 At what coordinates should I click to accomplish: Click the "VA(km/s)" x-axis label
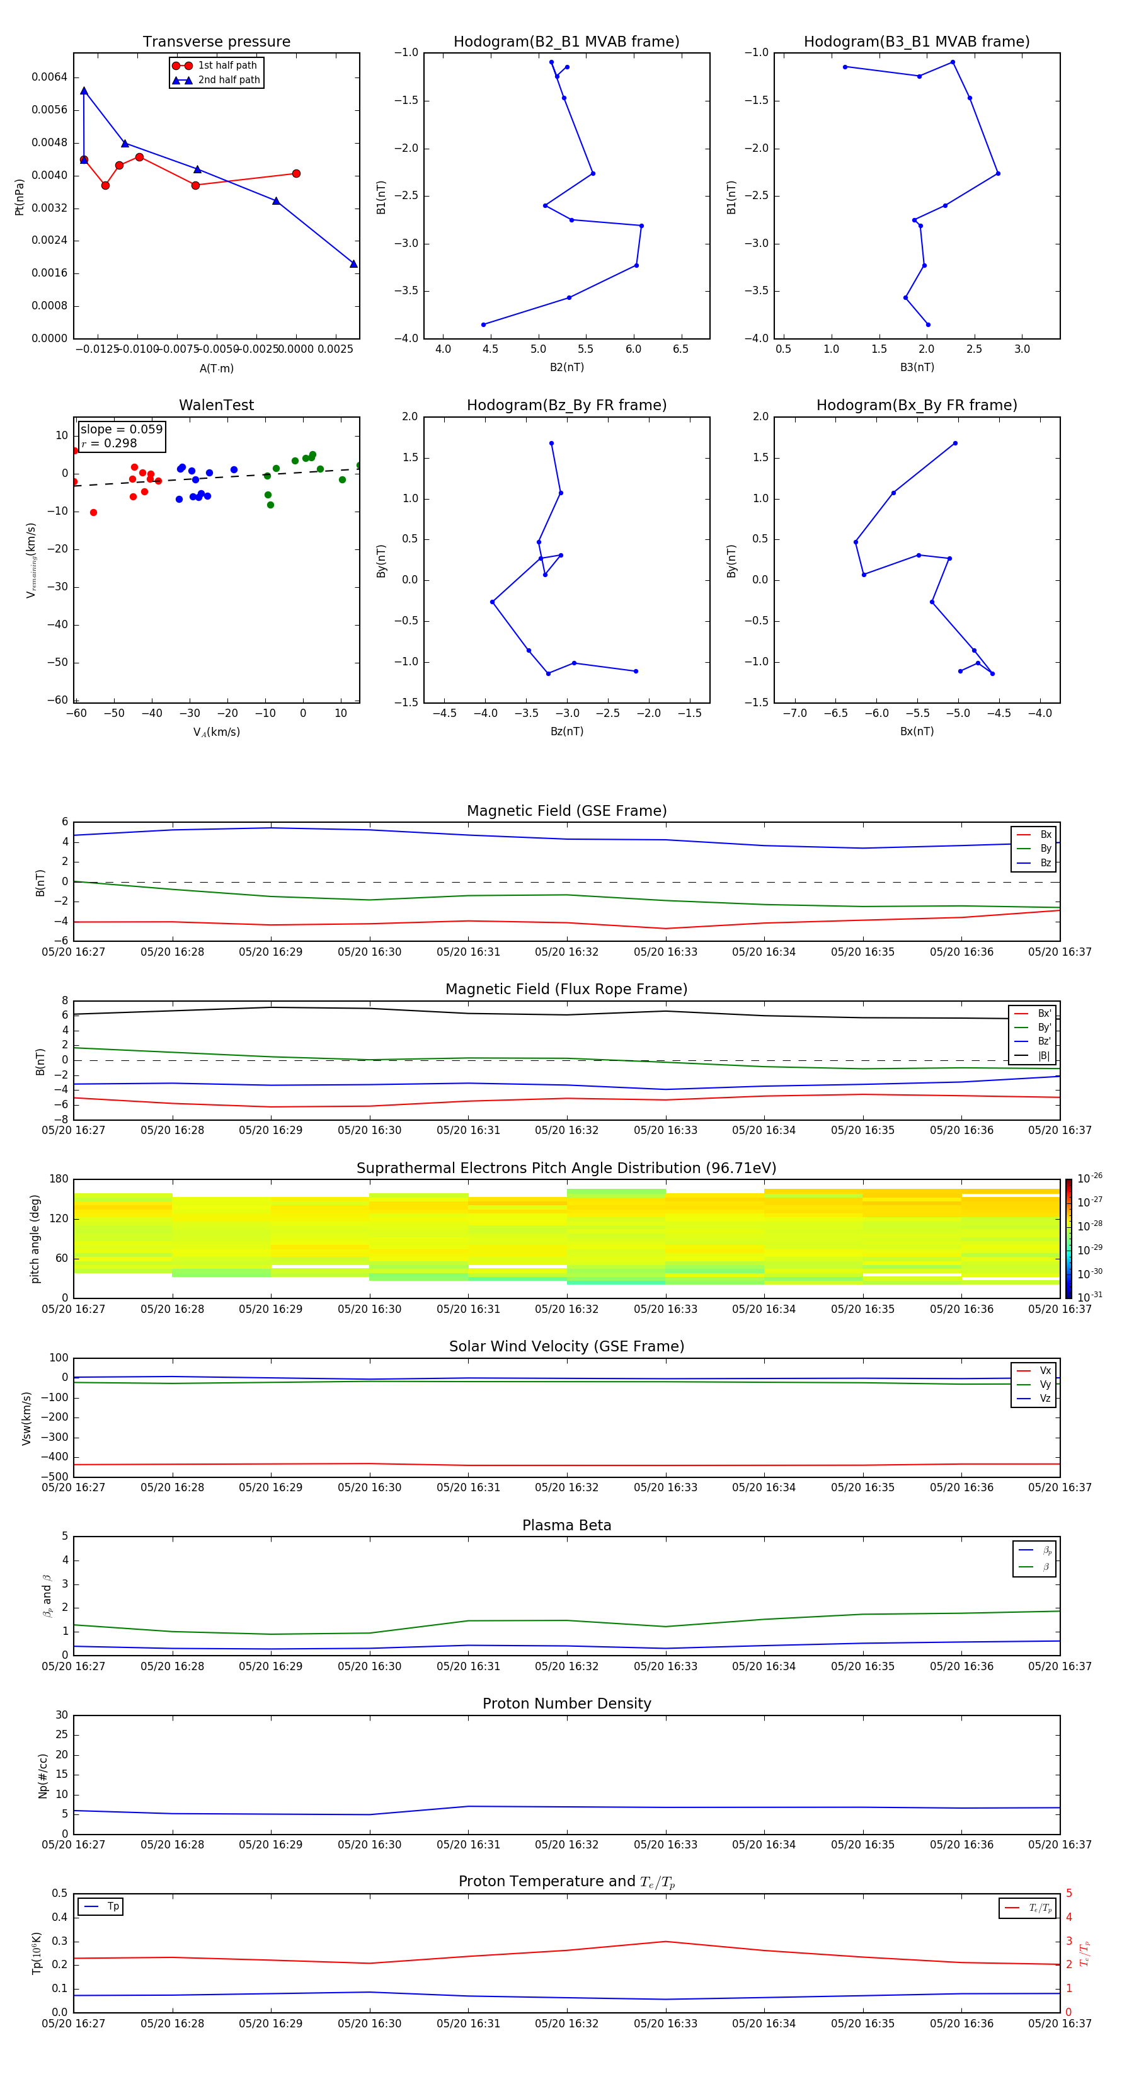[x=216, y=732]
